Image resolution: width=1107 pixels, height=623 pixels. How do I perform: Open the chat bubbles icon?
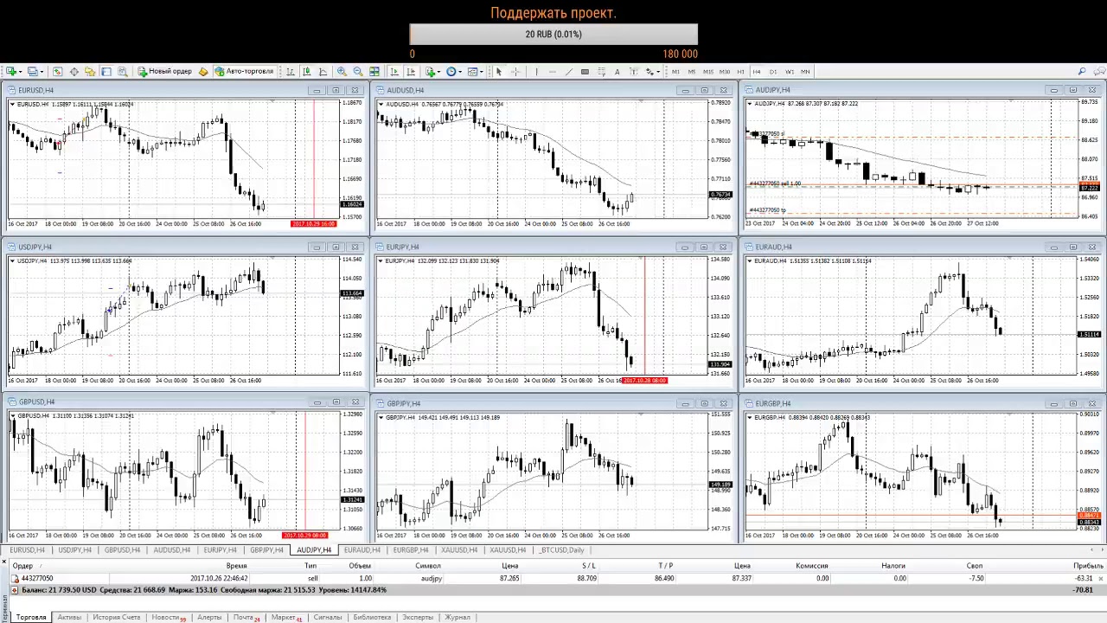(x=1098, y=71)
